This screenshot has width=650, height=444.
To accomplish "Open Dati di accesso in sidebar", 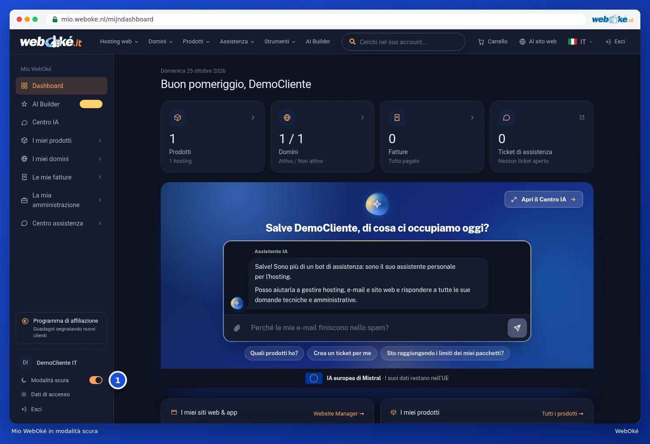I will (50, 395).
